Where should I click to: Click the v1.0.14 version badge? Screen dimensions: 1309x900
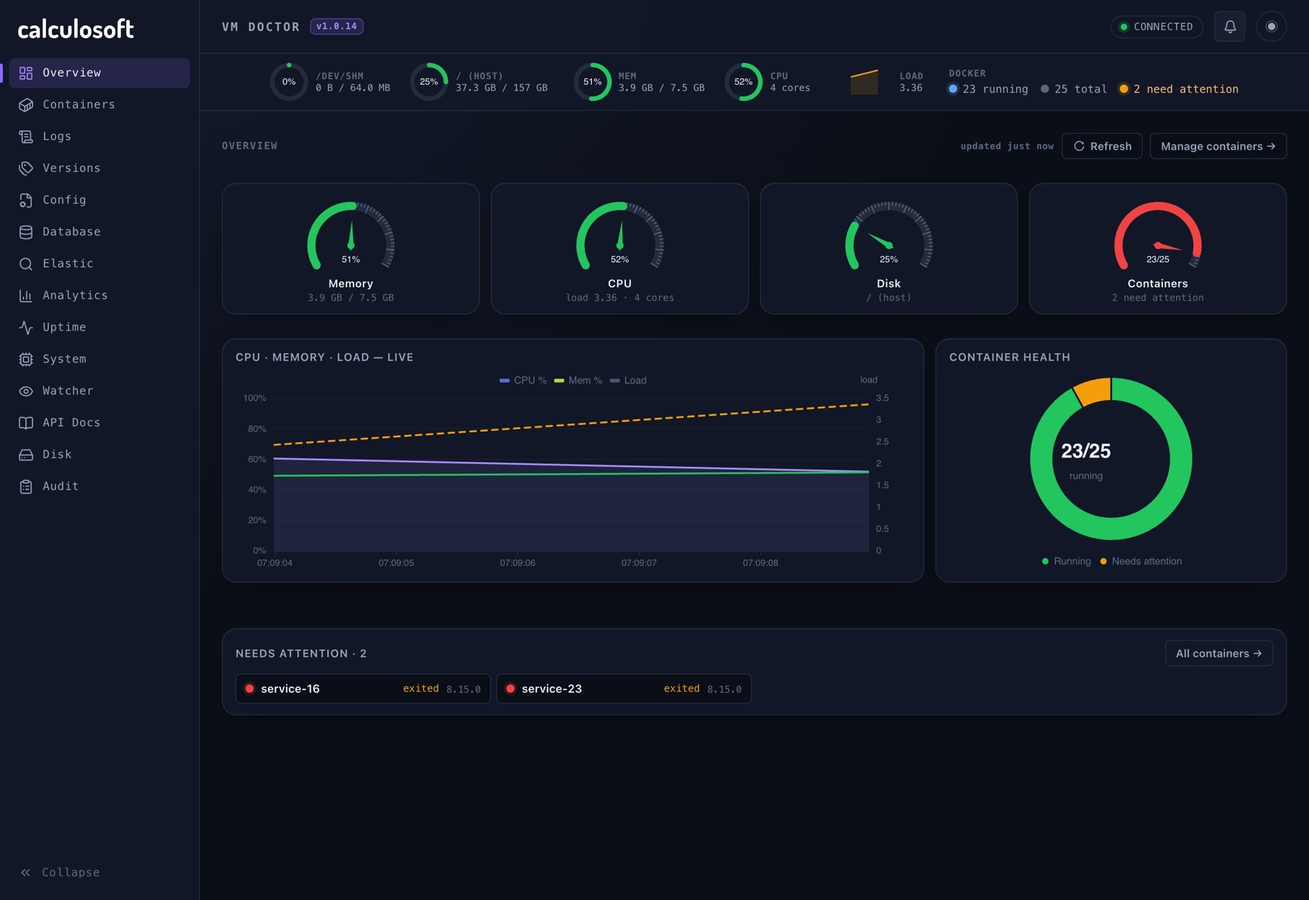(x=336, y=27)
